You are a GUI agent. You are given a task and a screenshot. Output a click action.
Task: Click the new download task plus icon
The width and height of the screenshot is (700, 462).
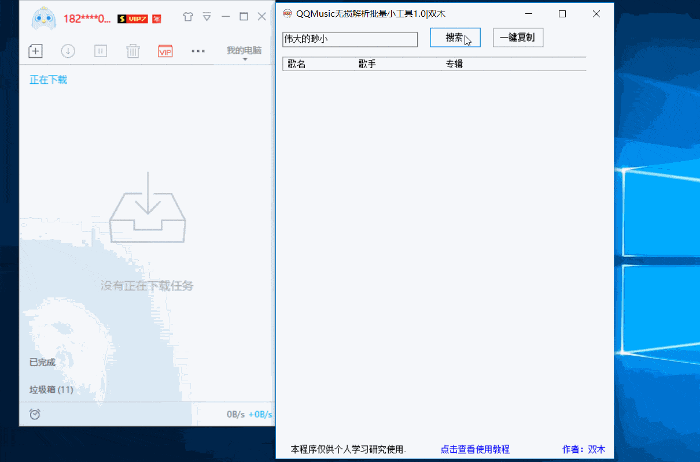35,51
